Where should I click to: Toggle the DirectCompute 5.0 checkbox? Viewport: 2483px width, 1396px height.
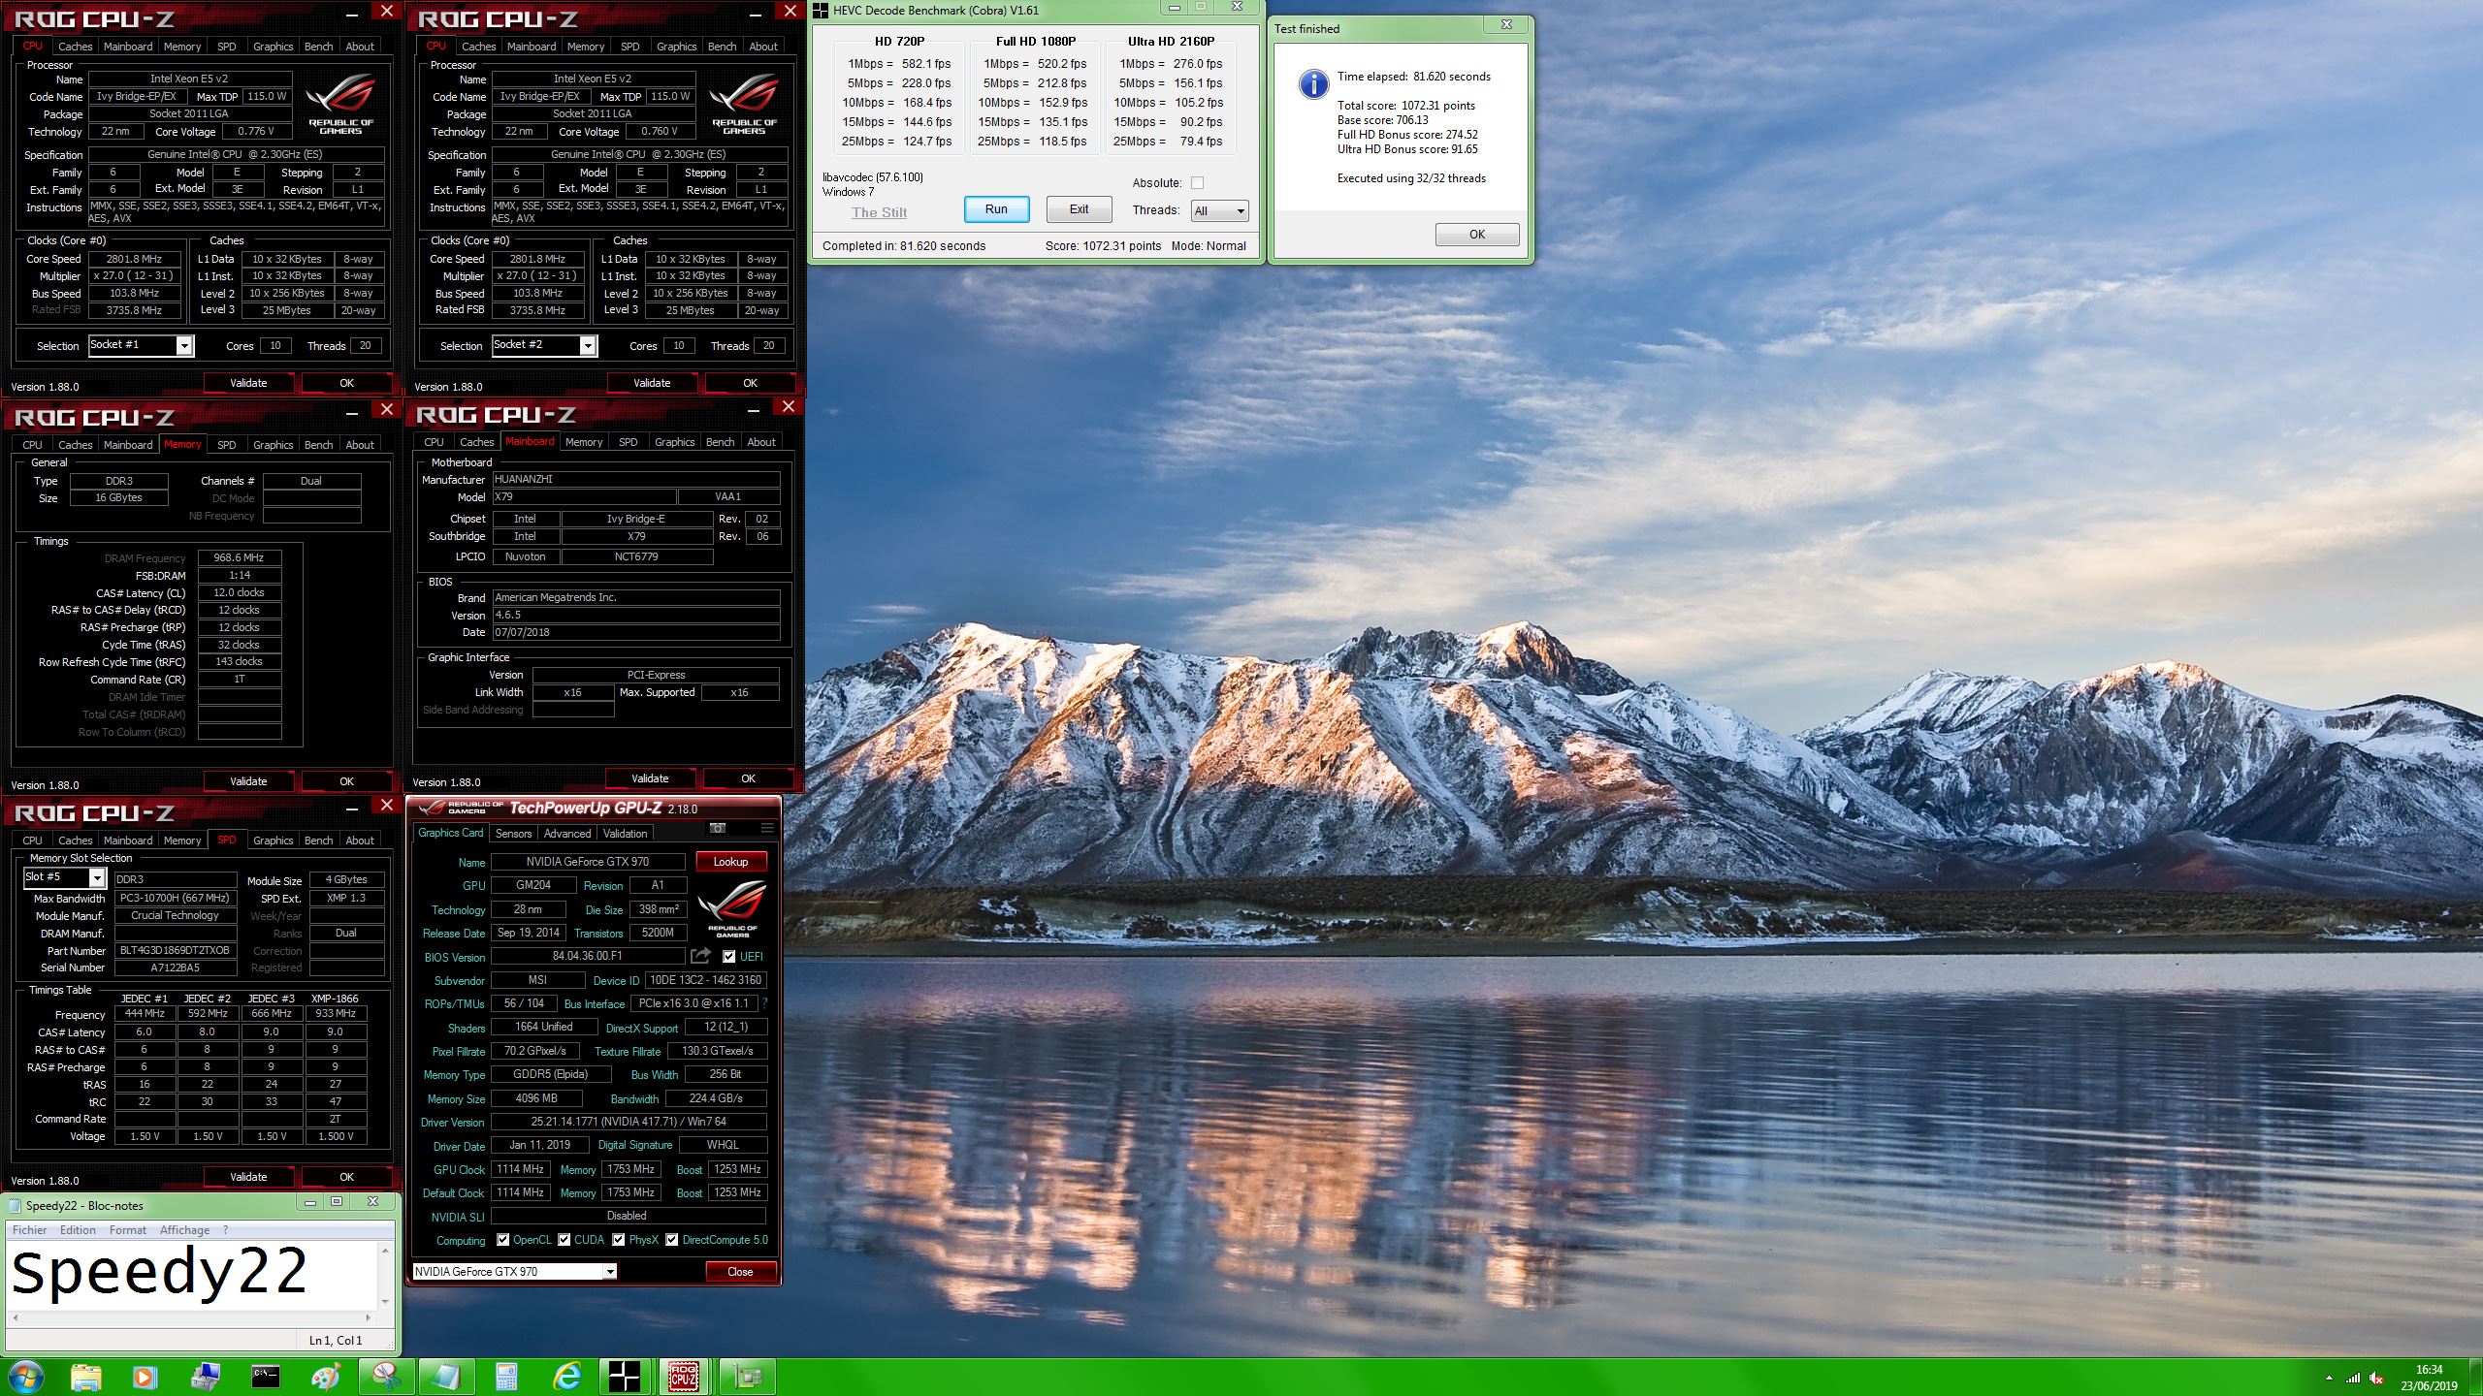tap(671, 1239)
